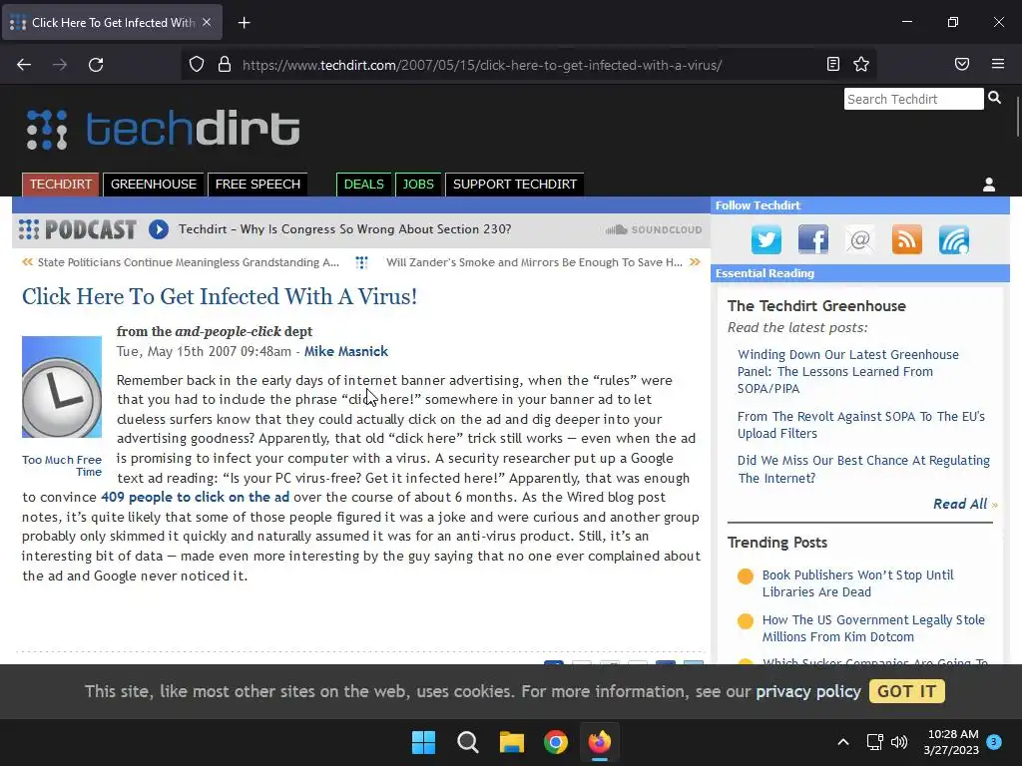Viewport: 1022px width, 766px height.
Task: Show hidden system tray icons
Action: click(842, 742)
